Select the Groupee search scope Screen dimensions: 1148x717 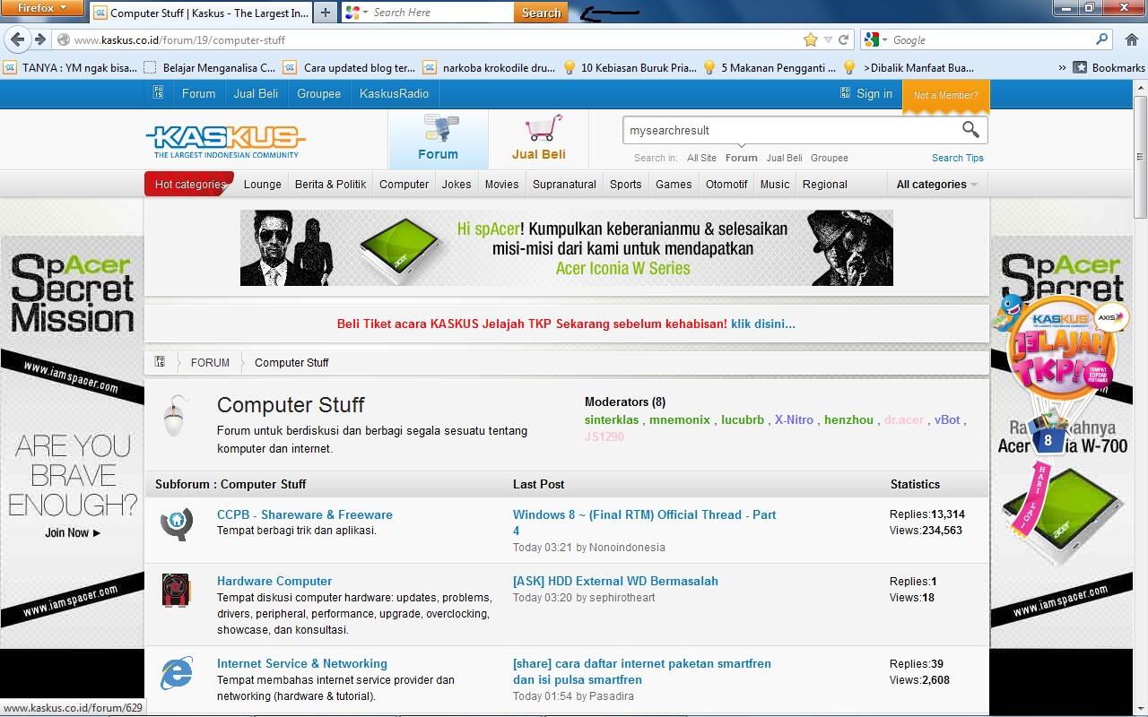point(829,158)
